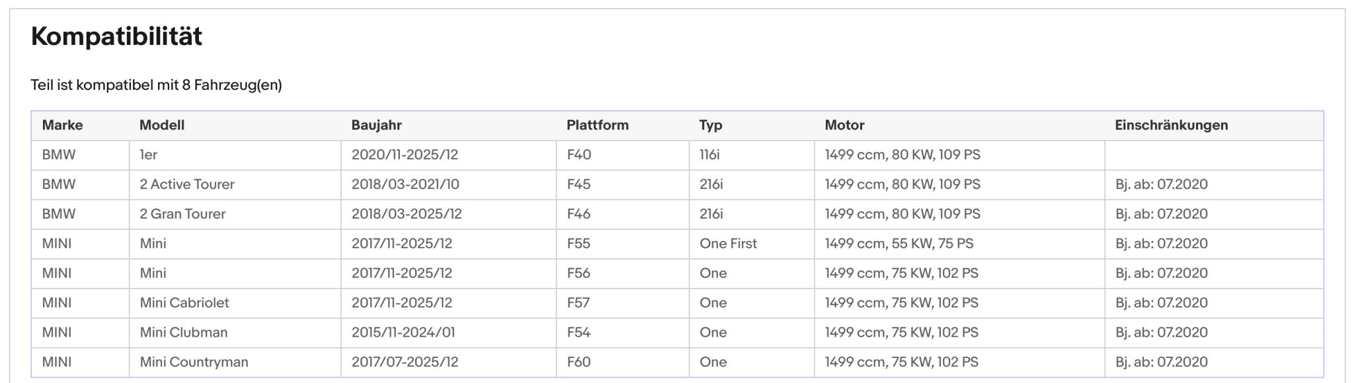This screenshot has width=1354, height=383.
Task: Click the 'Mini' model cell in F56 row
Action: pos(235,273)
